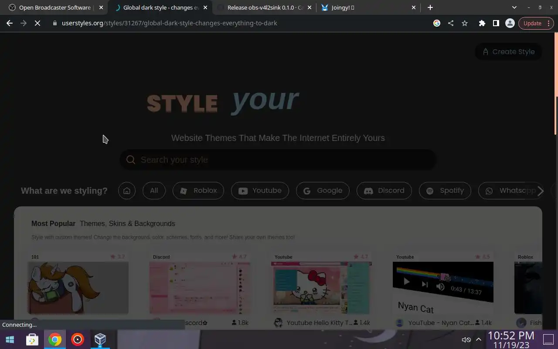The width and height of the screenshot is (558, 349).
Task: Open the Windows Start menu
Action: tap(10, 339)
